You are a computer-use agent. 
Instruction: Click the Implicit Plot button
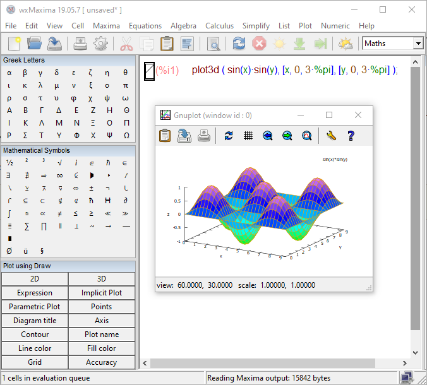(102, 293)
